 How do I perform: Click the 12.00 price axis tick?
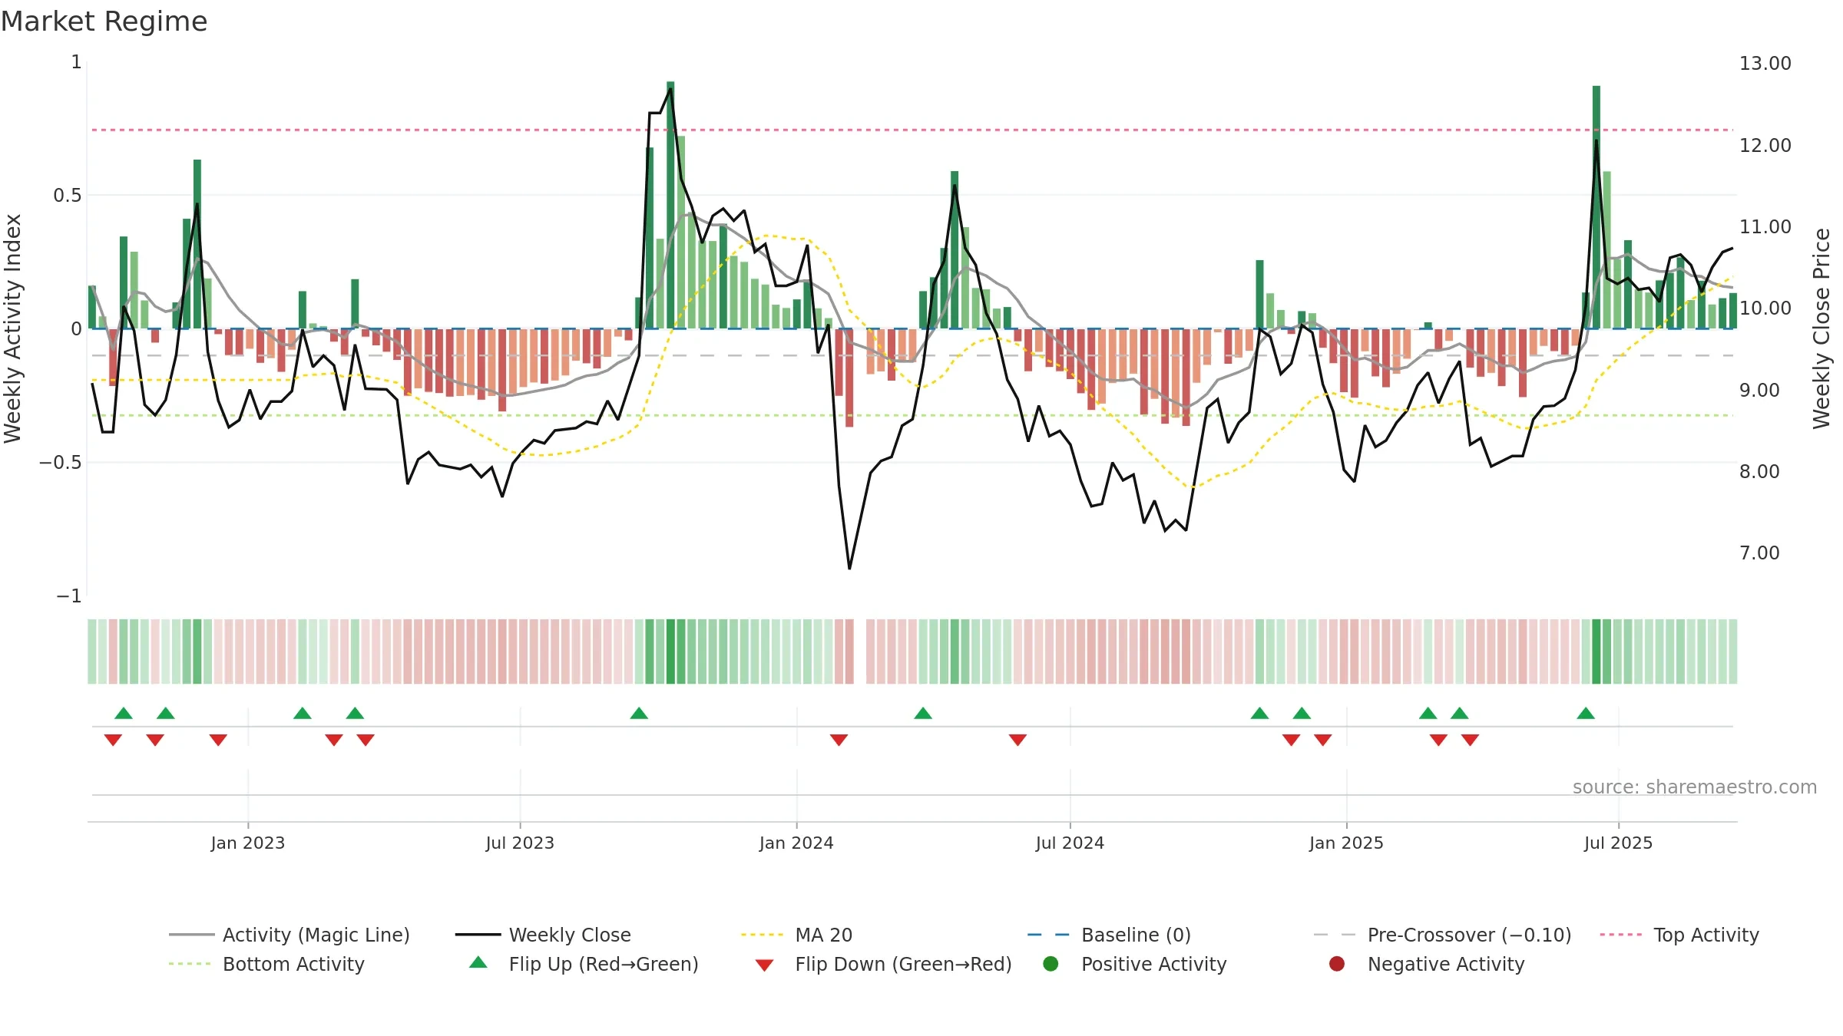(1765, 145)
